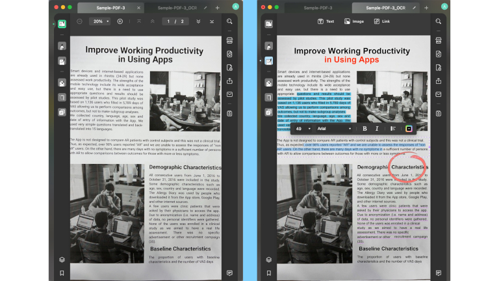Screen dimensions: 499x281
Task: Toggle bold formatting in floating toolbar
Action: click(x=365, y=129)
